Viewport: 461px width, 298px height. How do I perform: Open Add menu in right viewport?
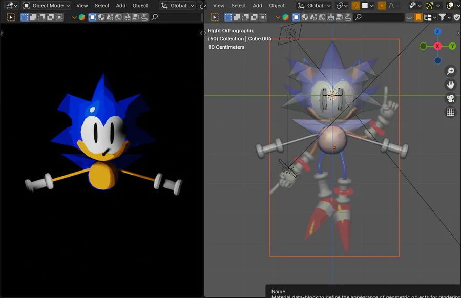click(257, 5)
